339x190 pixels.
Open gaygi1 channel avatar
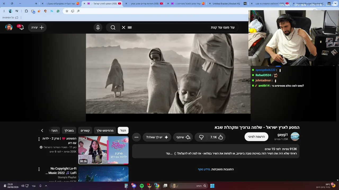tap(295, 137)
